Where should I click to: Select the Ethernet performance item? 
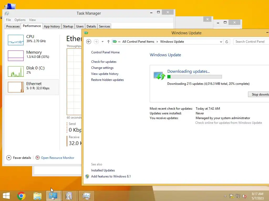(x=32, y=87)
